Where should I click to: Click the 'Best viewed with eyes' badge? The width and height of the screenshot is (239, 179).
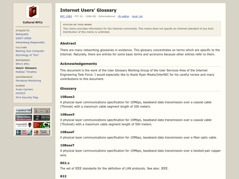(42, 110)
